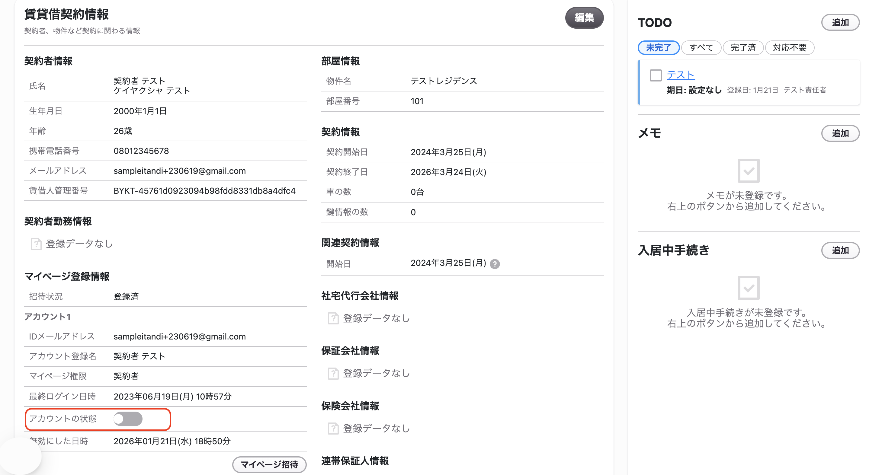Add a new メモ entry
Viewport: 869px width, 475px height.
pos(840,133)
